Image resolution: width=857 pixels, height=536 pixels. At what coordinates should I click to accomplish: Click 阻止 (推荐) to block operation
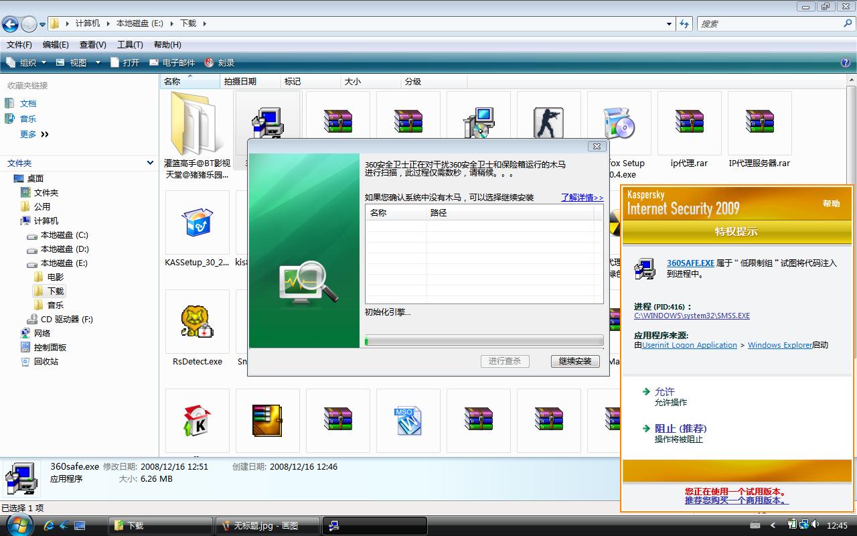pyautogui.click(x=681, y=428)
